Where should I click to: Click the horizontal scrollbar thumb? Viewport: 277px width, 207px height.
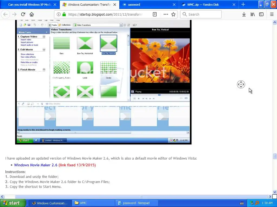pos(141,196)
